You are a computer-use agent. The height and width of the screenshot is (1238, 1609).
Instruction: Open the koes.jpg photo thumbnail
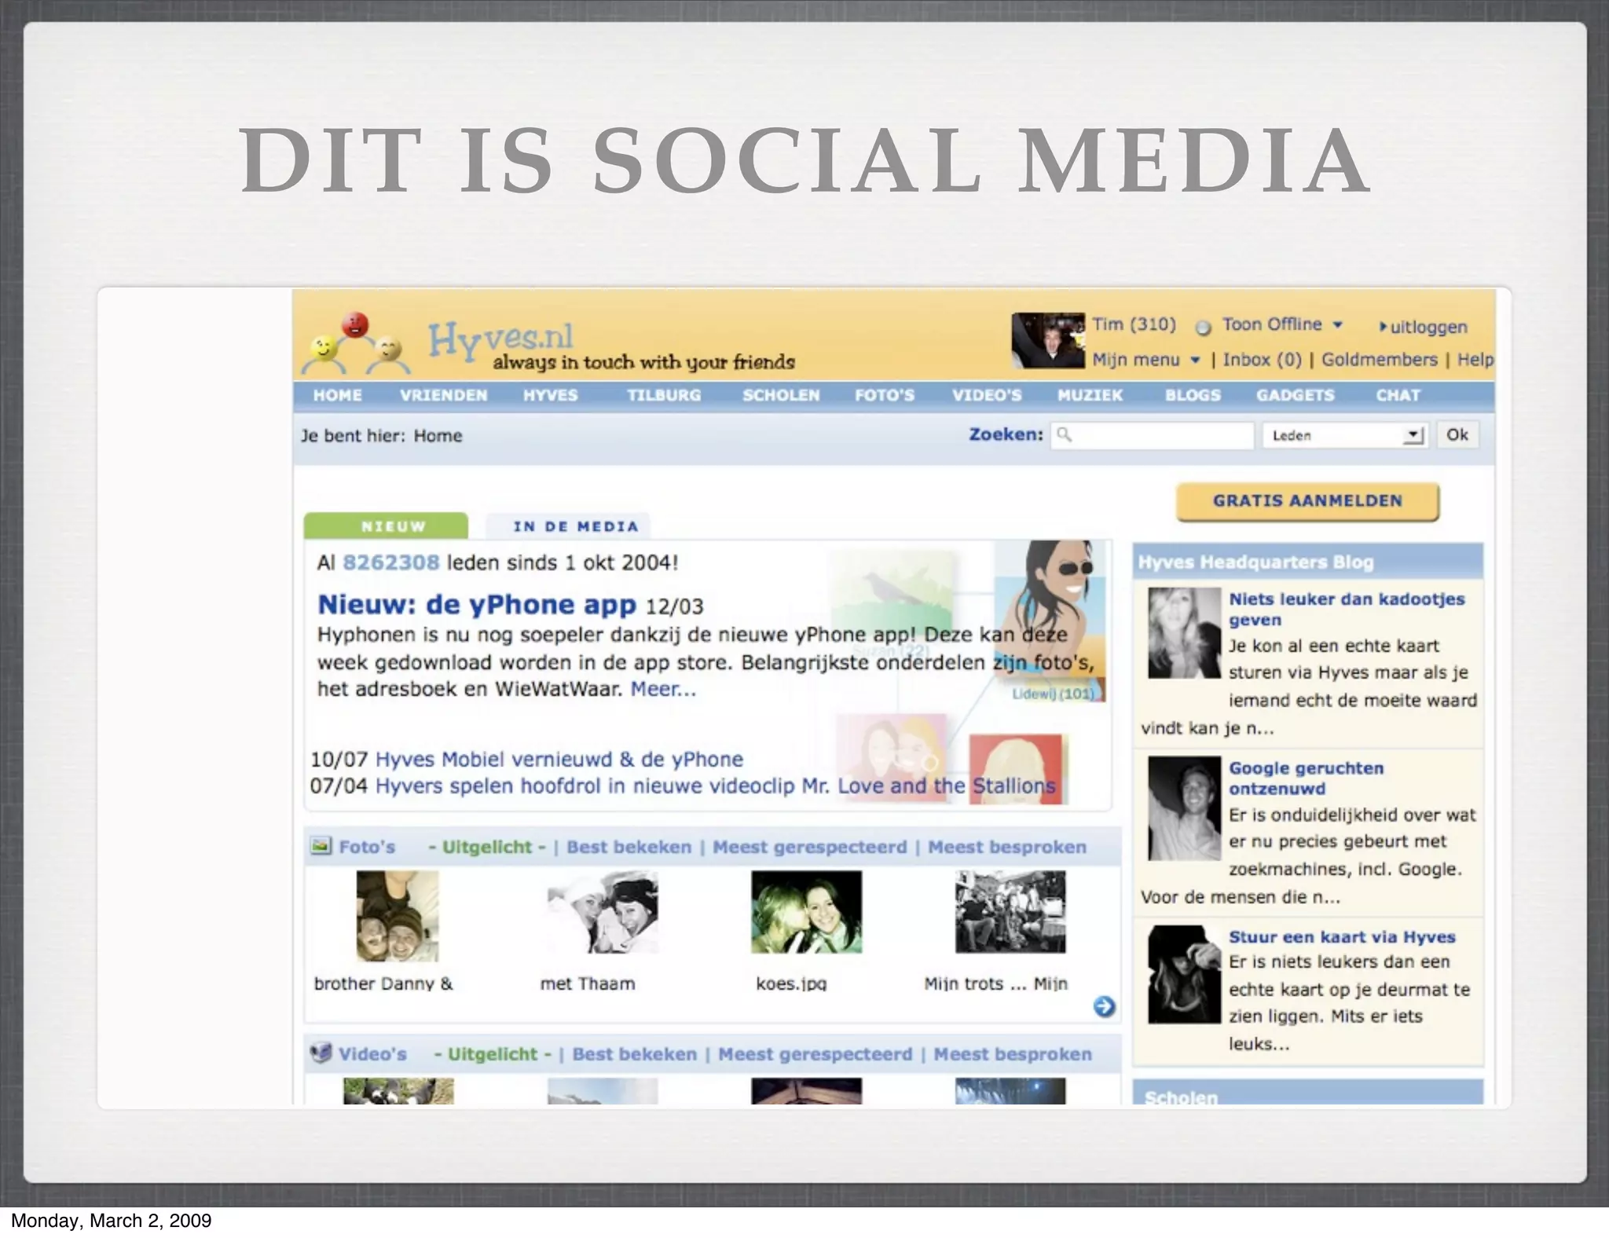click(x=806, y=912)
